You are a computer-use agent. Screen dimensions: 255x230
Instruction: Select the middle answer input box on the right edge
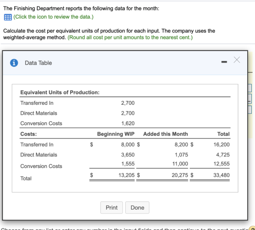250,99
